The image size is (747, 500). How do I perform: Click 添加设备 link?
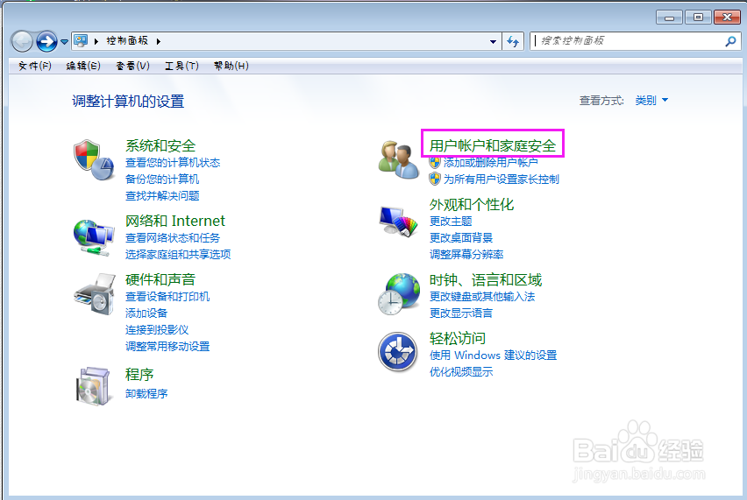tap(146, 313)
